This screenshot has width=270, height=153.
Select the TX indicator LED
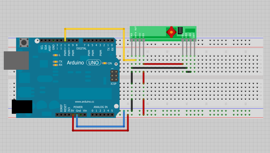(x=56, y=62)
